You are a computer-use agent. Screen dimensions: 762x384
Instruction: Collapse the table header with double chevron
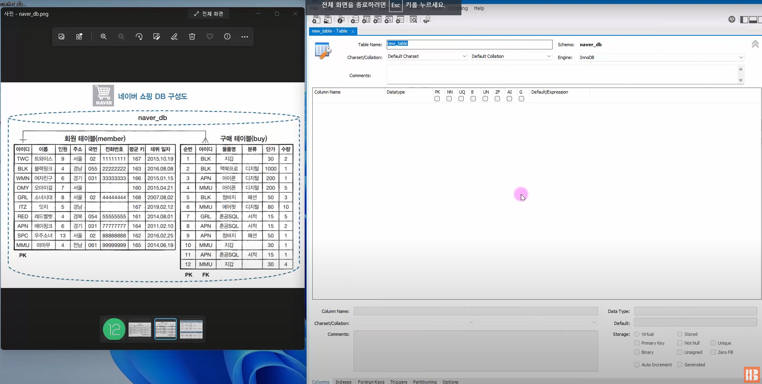(755, 44)
